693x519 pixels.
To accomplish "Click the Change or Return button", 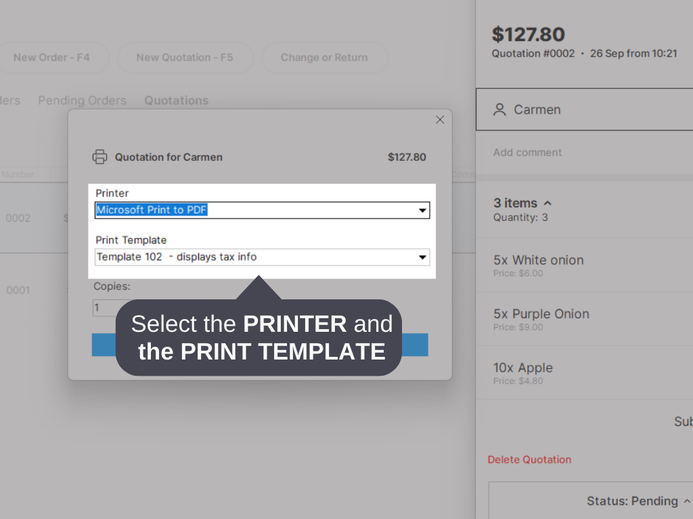I will click(x=324, y=57).
